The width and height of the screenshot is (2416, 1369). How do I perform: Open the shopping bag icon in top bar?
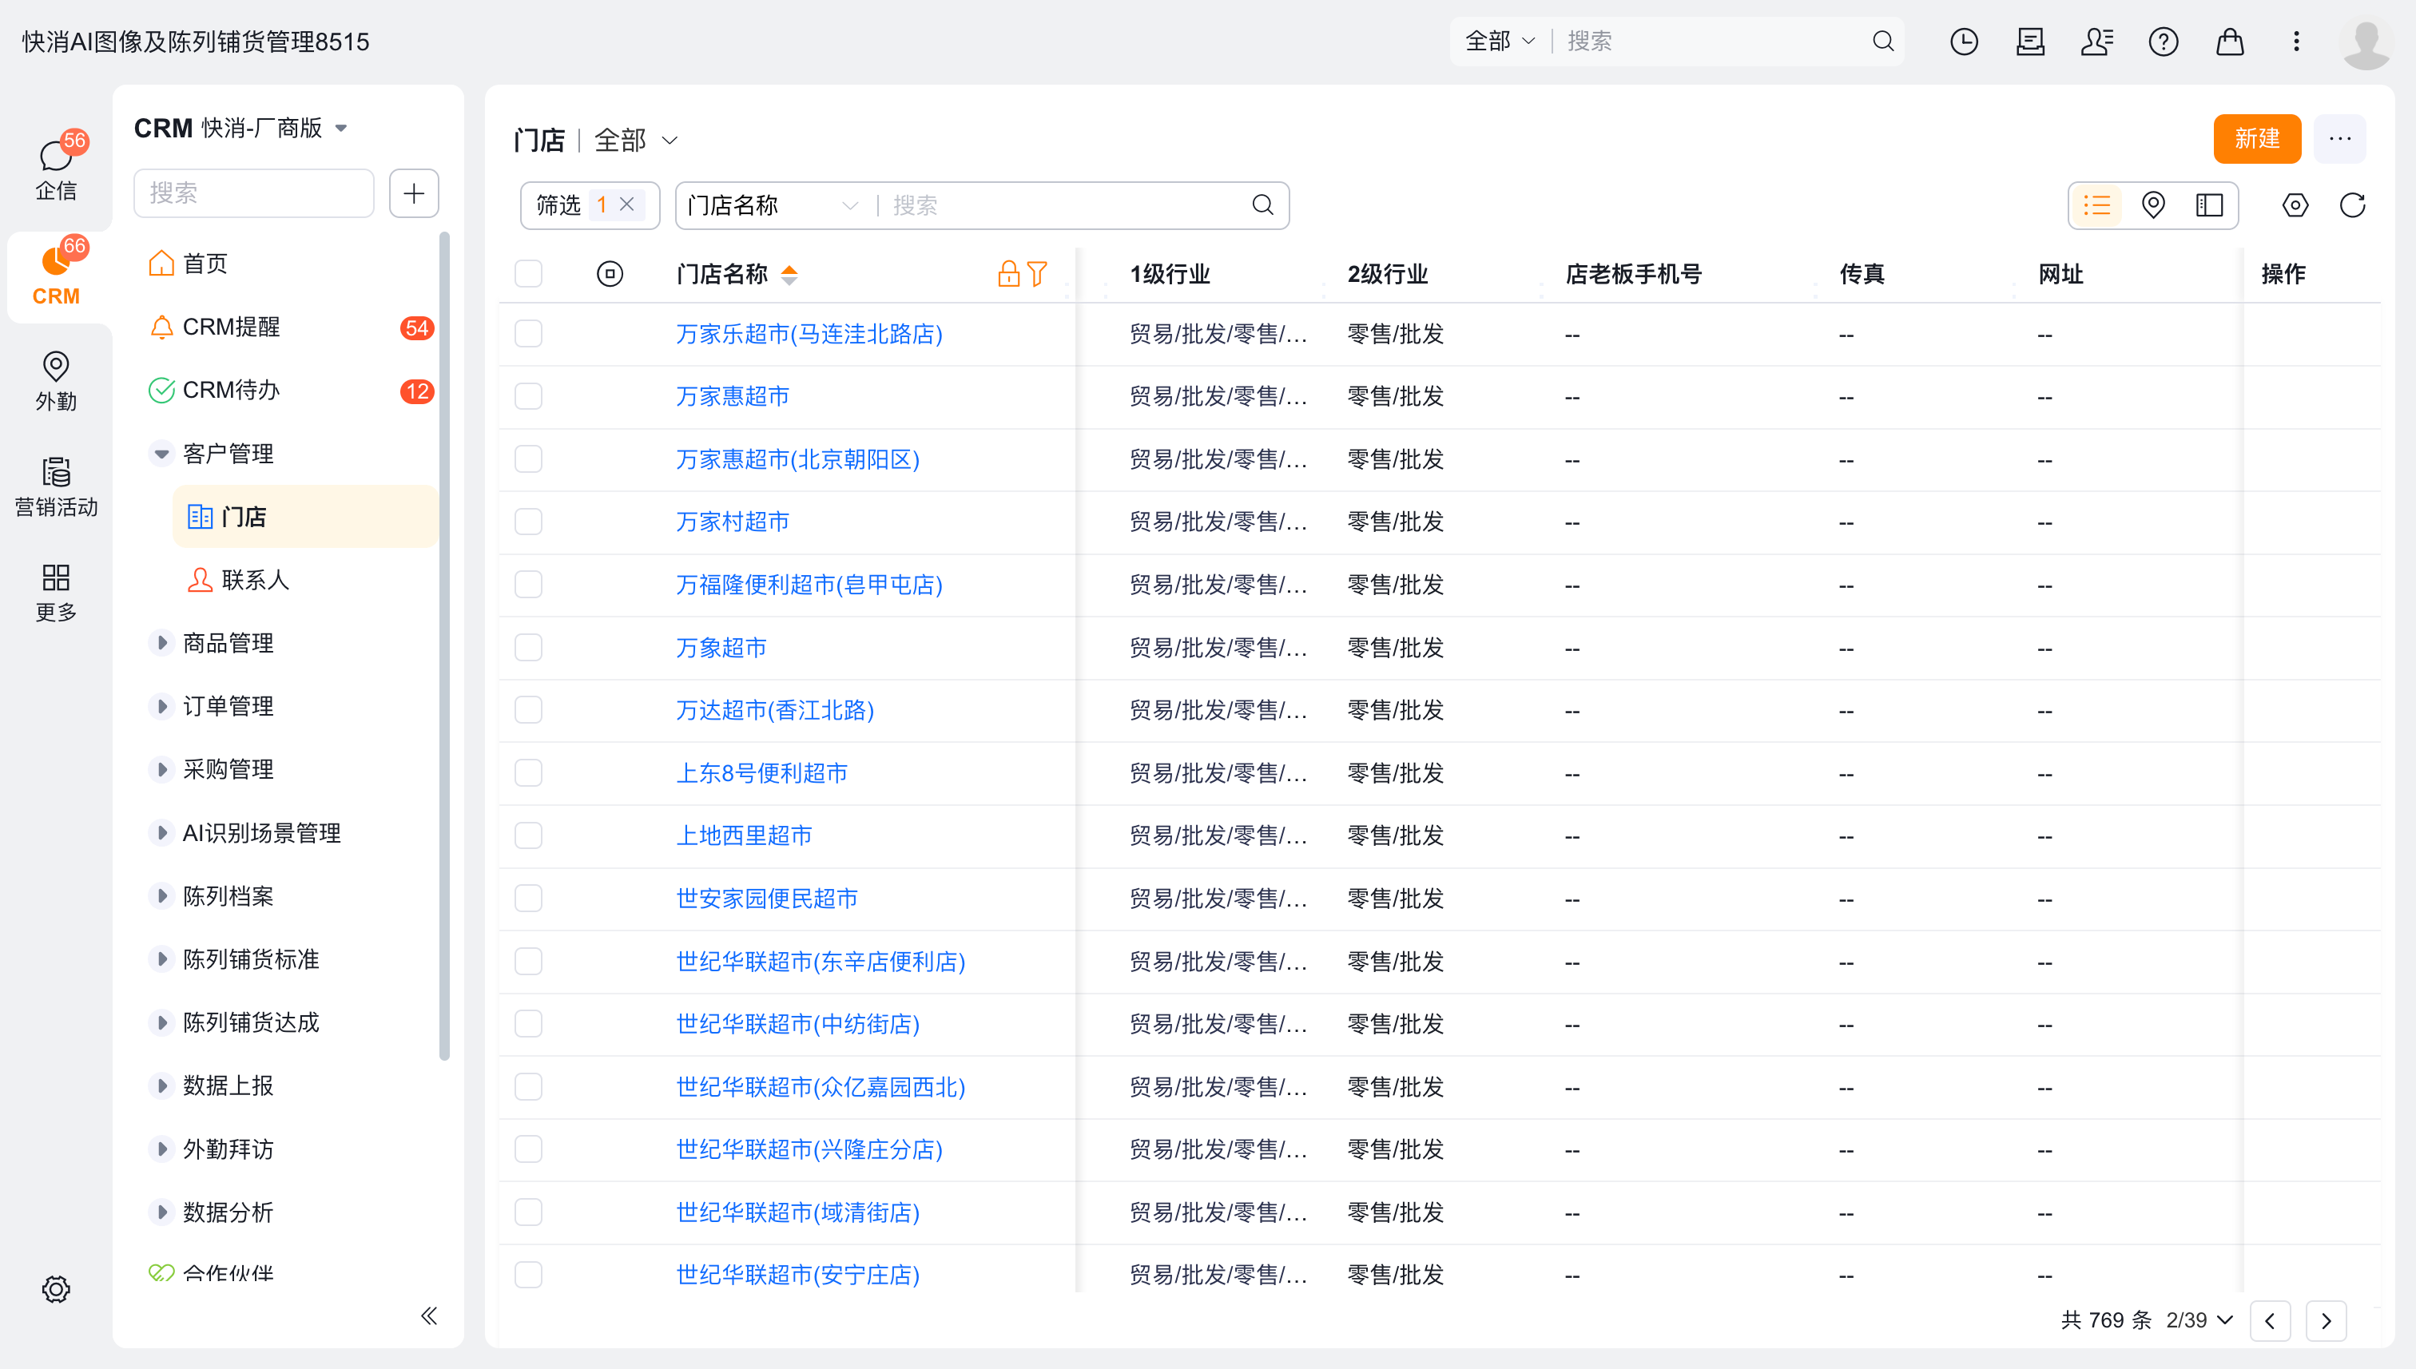[2230, 42]
